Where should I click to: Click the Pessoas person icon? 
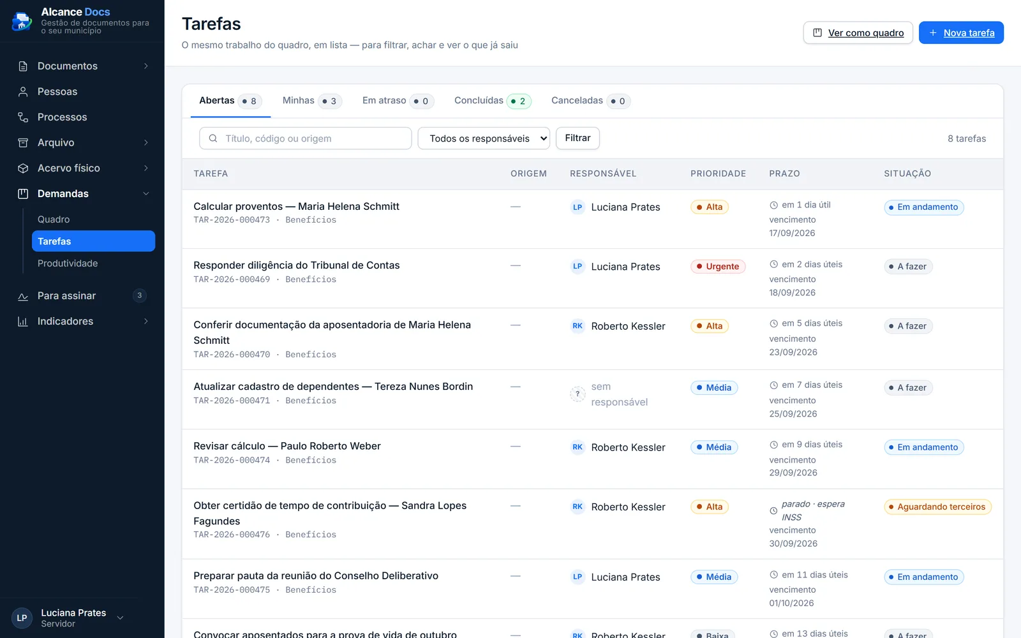[x=23, y=92]
